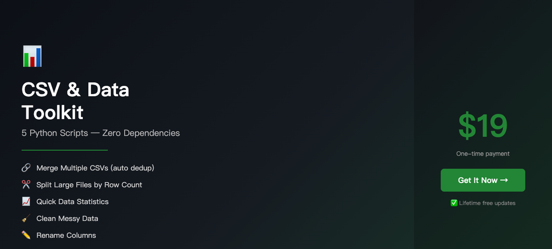Click the chain link merge icon
Screen dimensions: 552x249
tap(26, 168)
